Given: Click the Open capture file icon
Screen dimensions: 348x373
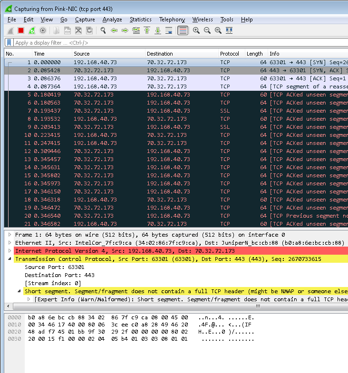Looking at the screenshot, I should pyautogui.click(x=57, y=30).
